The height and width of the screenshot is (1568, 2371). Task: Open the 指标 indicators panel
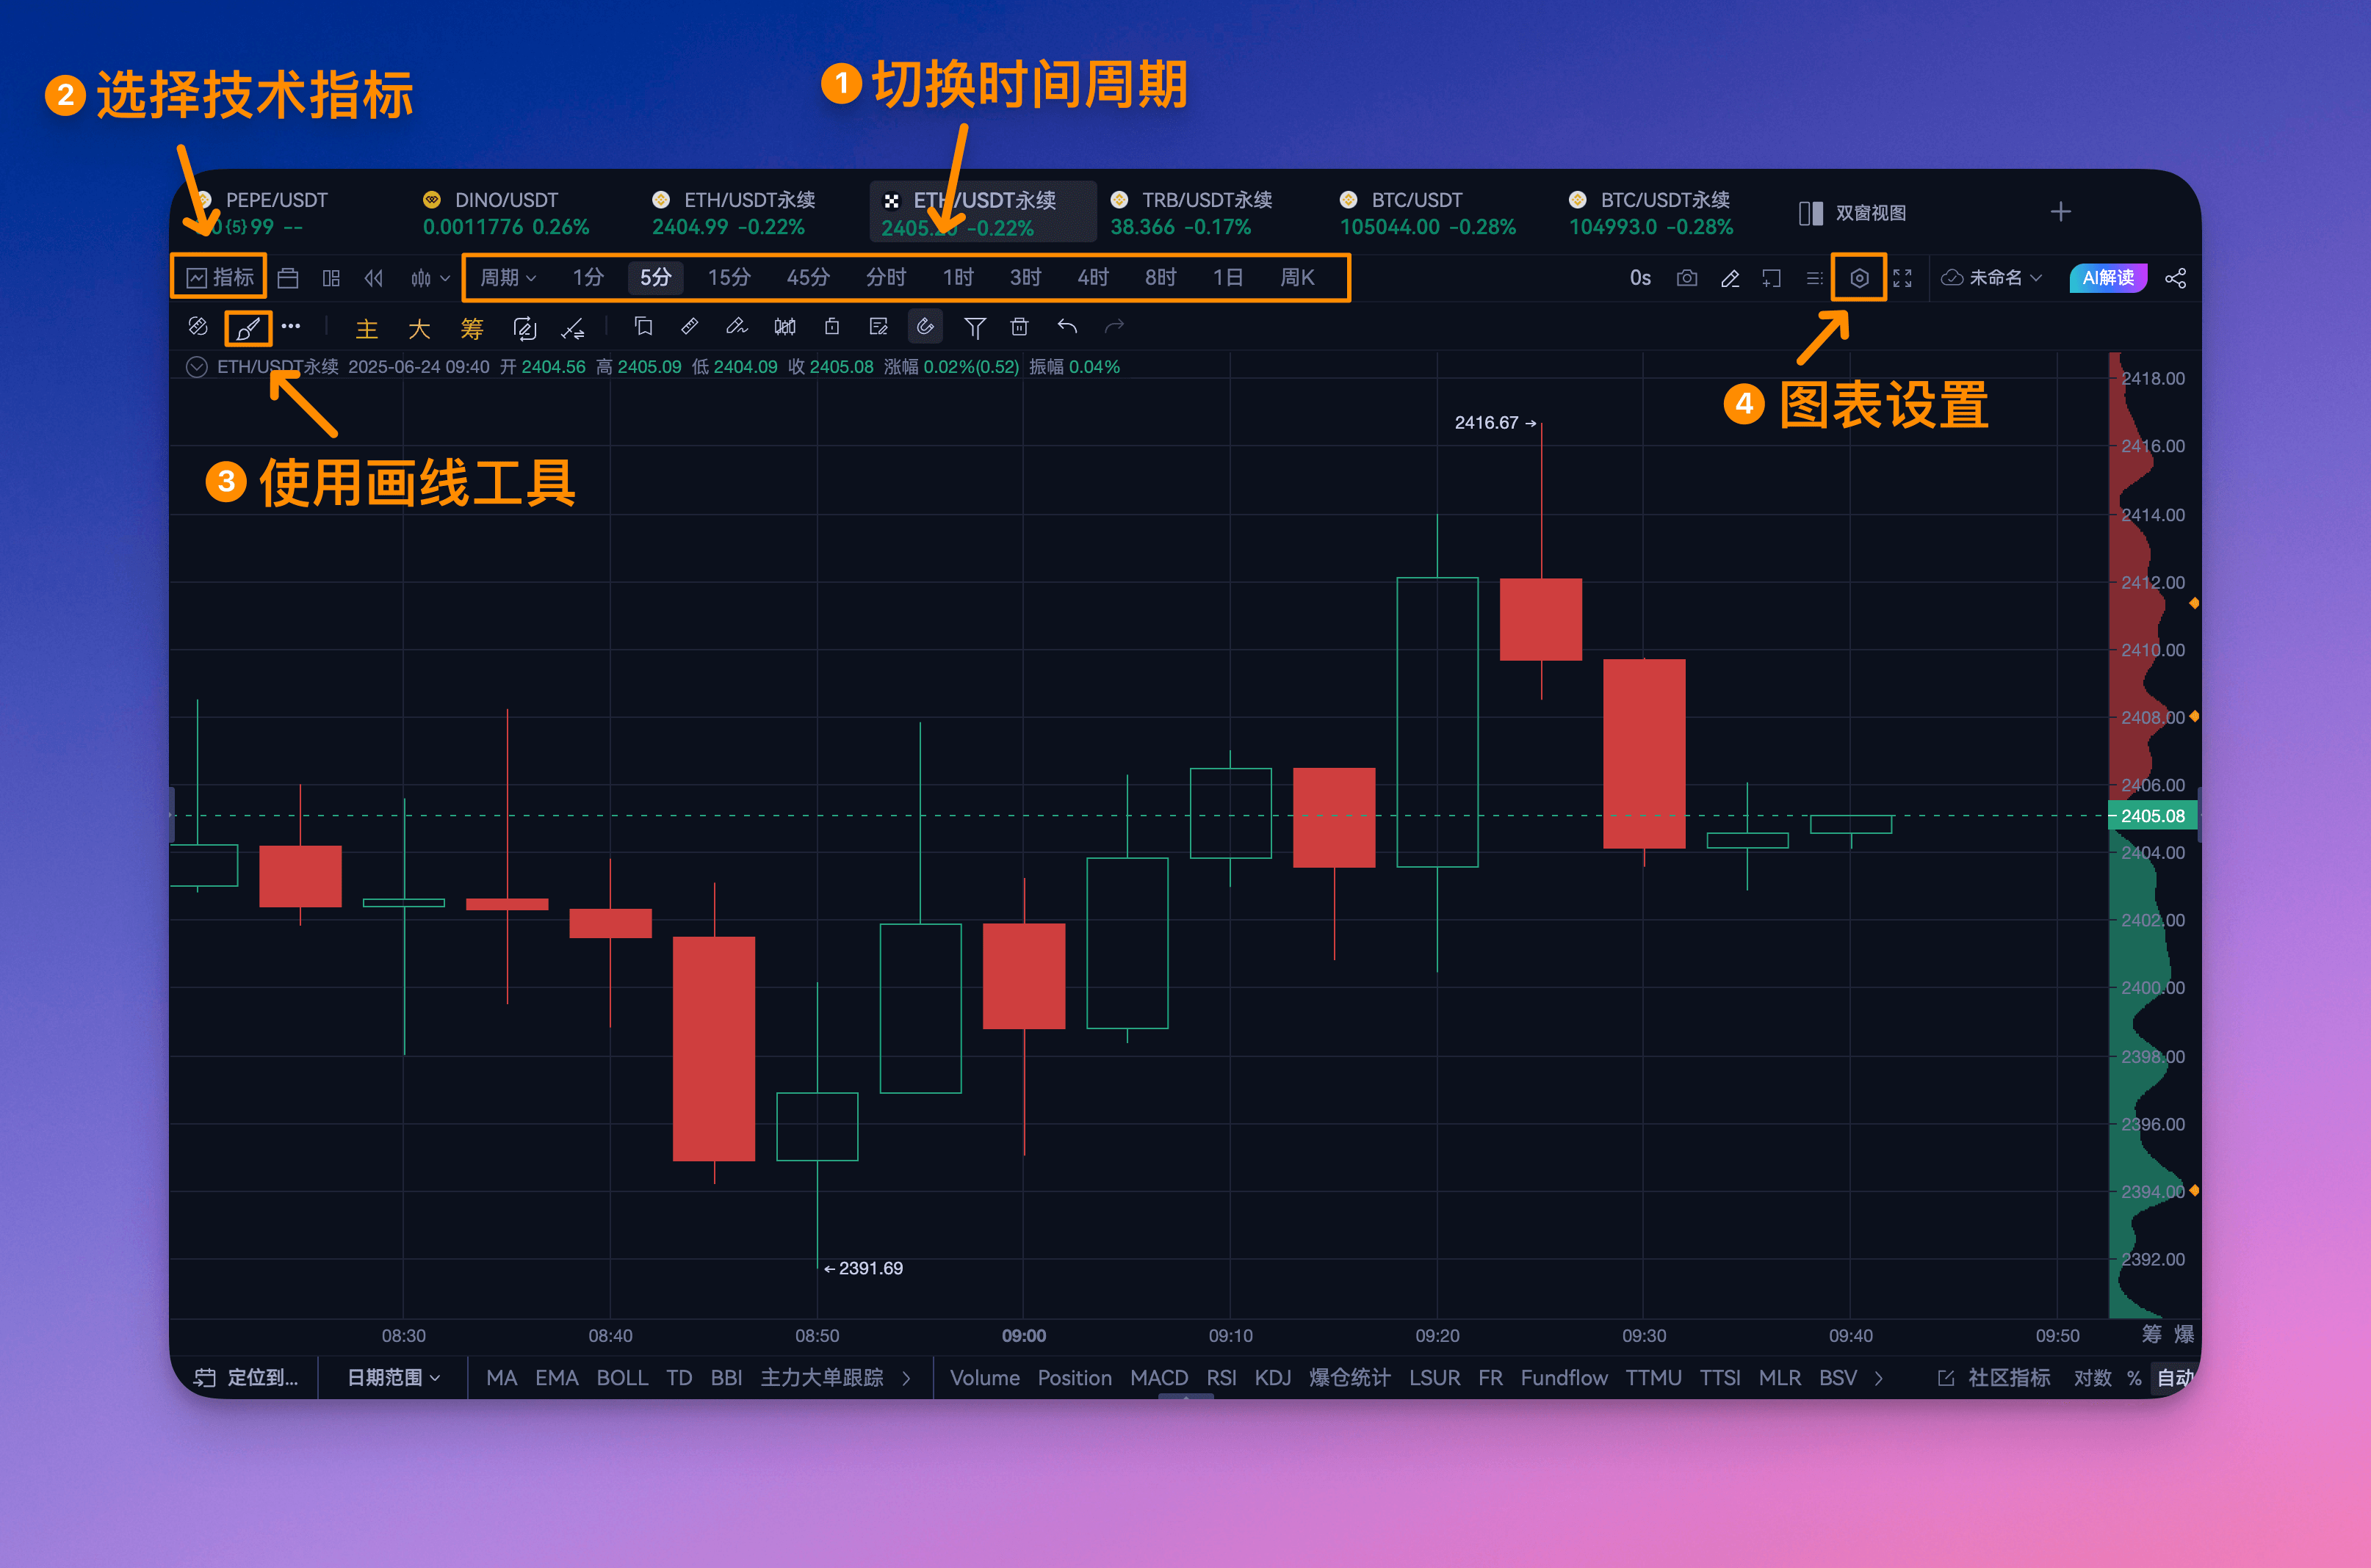[220, 277]
